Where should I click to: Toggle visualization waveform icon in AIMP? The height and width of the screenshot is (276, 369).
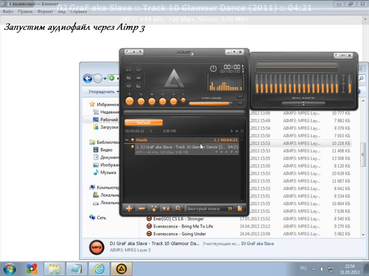point(138,78)
